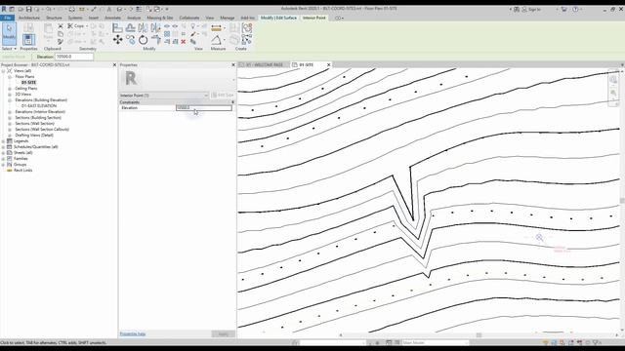Open the Select panel dropdown

coord(9,49)
